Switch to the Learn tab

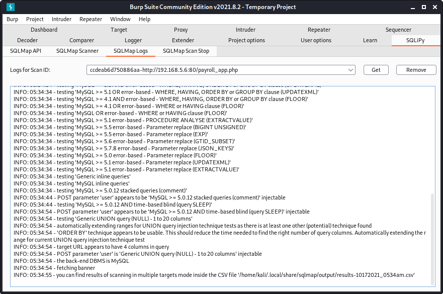click(x=370, y=40)
